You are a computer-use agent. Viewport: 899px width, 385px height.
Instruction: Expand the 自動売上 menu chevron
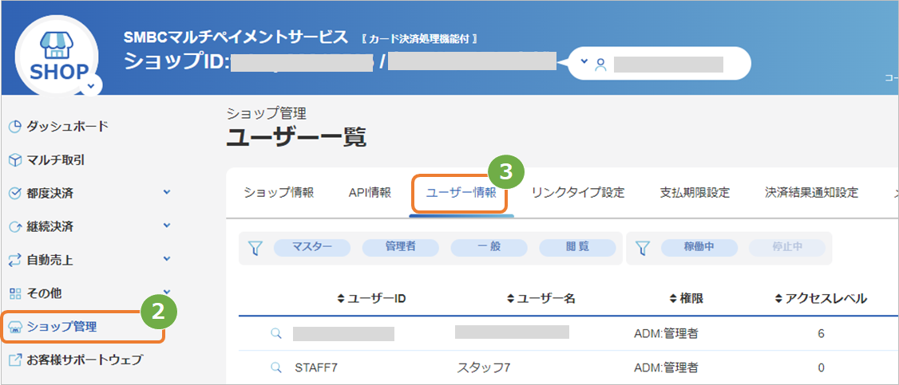(167, 259)
